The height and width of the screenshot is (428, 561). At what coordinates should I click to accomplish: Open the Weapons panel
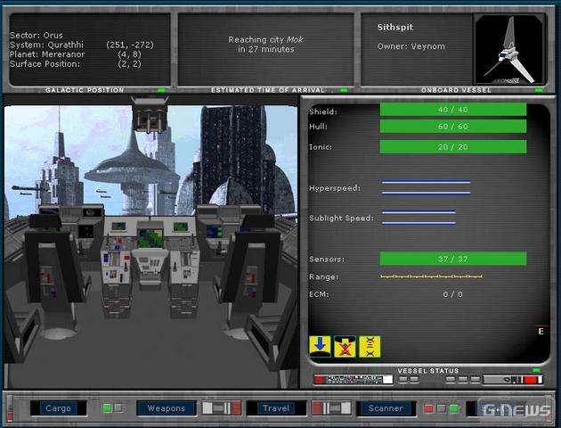167,408
